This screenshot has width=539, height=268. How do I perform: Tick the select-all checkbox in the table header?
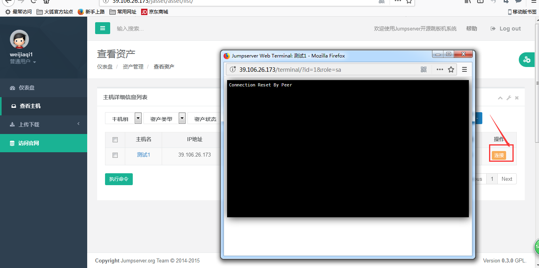[x=115, y=140]
